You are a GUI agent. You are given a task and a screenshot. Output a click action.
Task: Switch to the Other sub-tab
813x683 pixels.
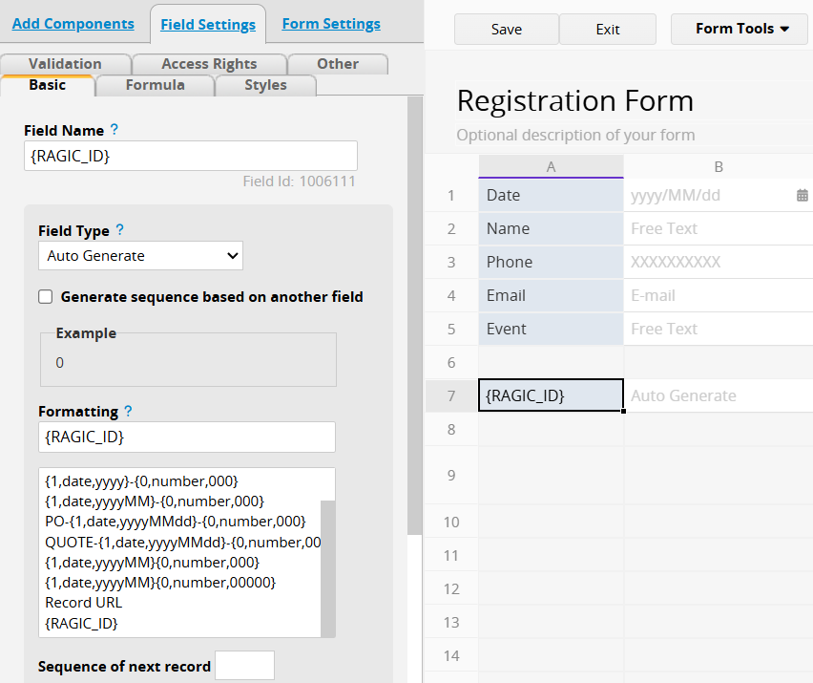coord(338,64)
